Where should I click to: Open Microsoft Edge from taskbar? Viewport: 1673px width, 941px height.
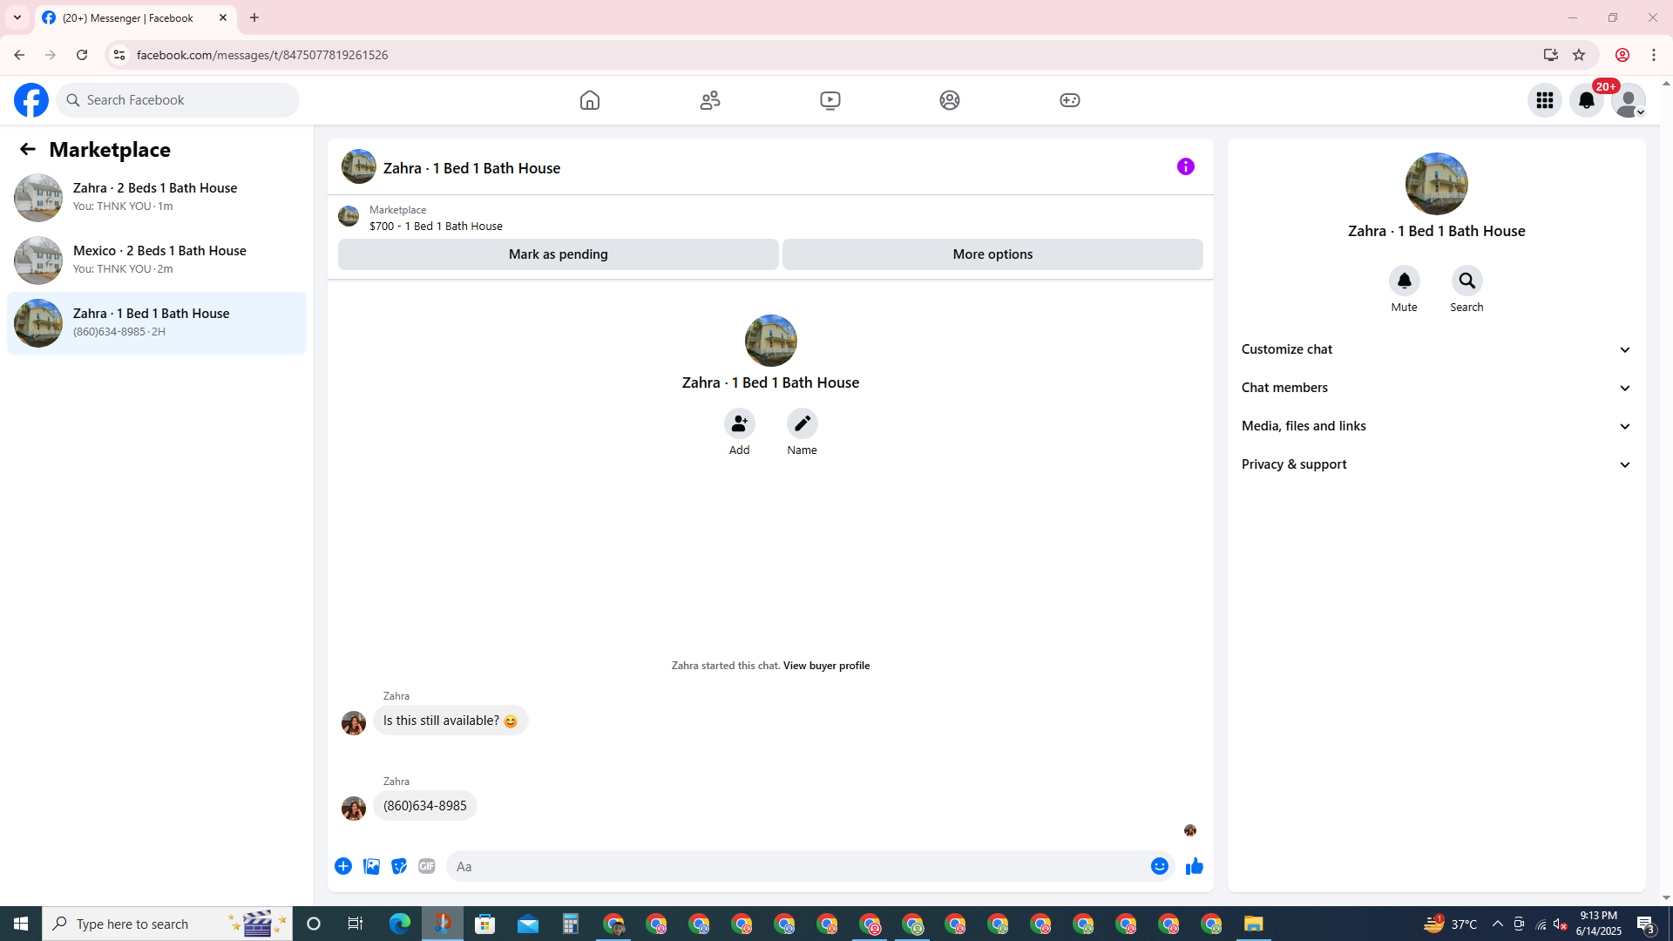pyautogui.click(x=400, y=924)
